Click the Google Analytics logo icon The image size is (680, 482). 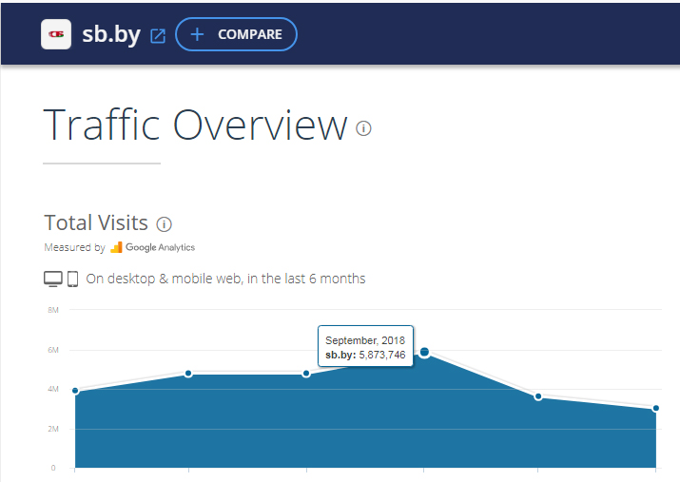pos(116,247)
